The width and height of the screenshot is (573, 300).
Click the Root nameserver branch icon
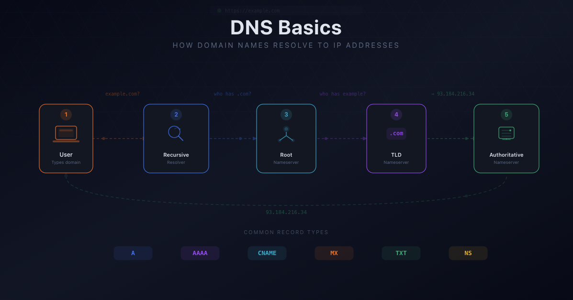[x=286, y=133]
